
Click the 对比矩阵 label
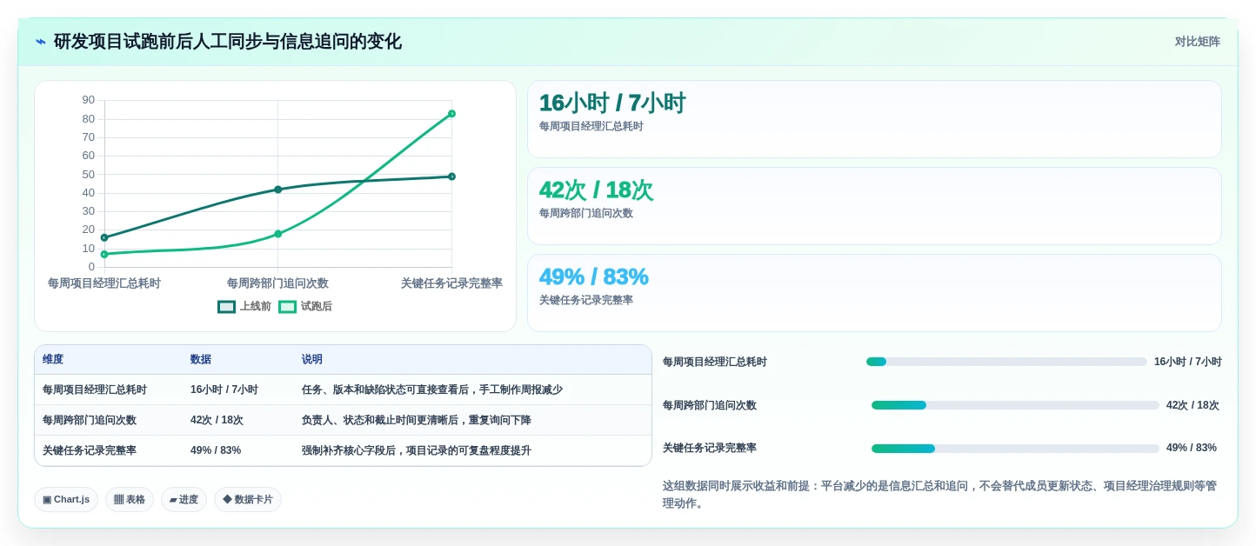[1197, 42]
